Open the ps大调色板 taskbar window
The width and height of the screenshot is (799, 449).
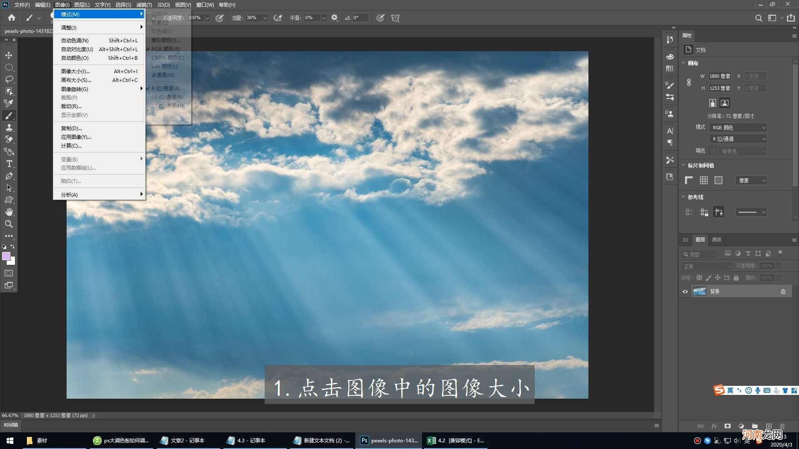coord(121,440)
